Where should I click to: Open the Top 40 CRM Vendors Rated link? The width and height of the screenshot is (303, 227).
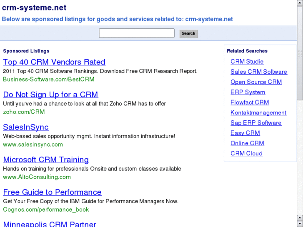click(54, 62)
